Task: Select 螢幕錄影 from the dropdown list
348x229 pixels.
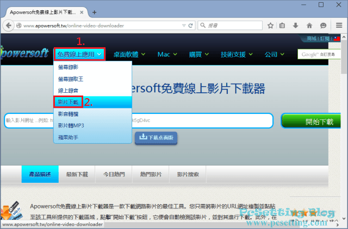Action: 93,67
